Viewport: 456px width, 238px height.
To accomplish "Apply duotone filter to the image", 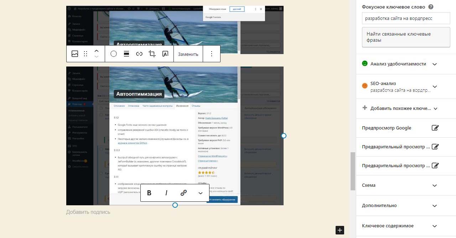I will point(114,54).
